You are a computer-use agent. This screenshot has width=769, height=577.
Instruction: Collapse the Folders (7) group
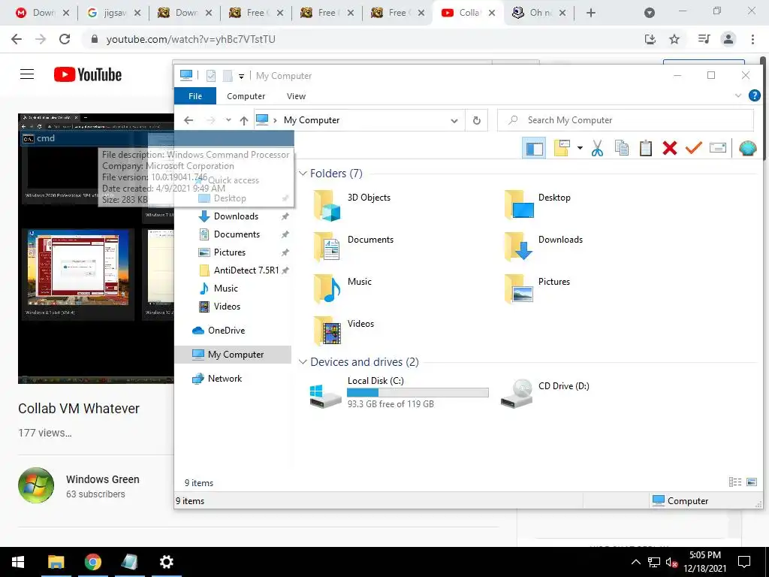[303, 174]
